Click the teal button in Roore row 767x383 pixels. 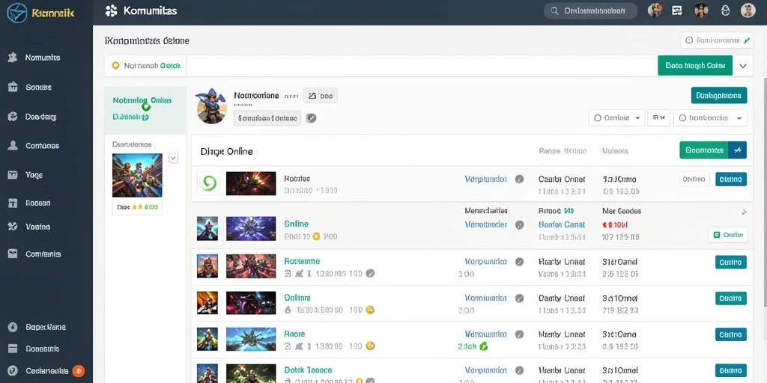click(731, 334)
